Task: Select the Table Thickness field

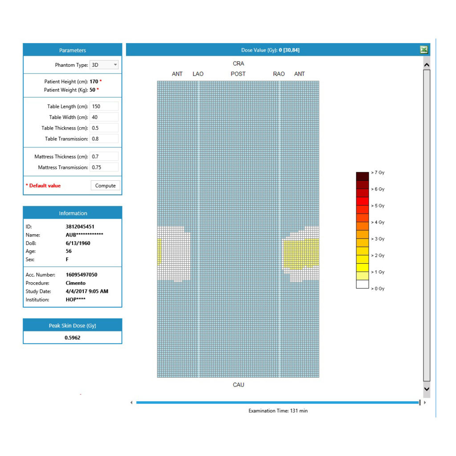Action: tap(104, 128)
